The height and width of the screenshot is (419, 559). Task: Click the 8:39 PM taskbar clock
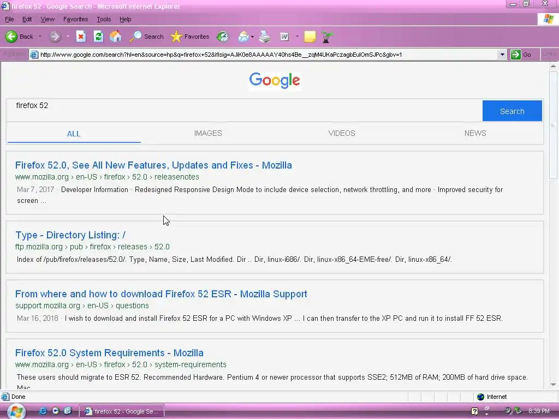539,411
